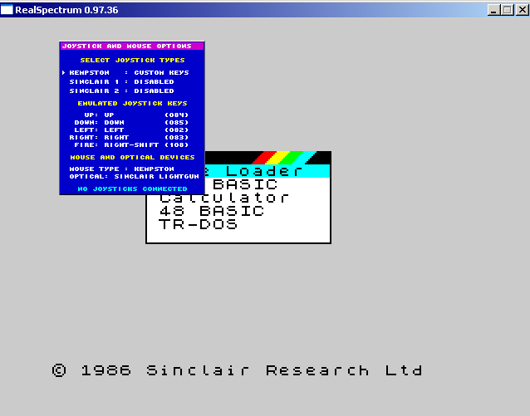Select the Kempston joystick row
The image size is (530, 416).
coord(129,73)
